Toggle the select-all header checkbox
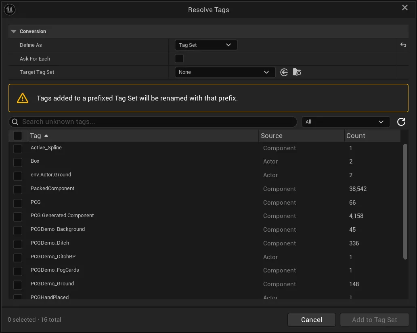This screenshot has width=417, height=333. [x=18, y=136]
